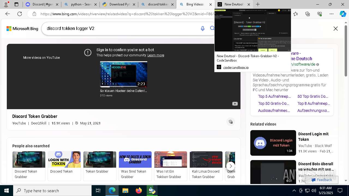
Task: Click the Audioaufnahmes... link
Action: click(274, 111)
